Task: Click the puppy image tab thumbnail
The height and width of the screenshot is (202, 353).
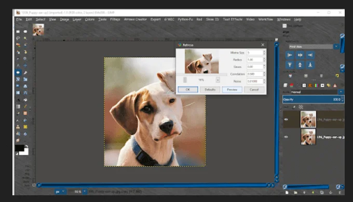Action: click(x=38, y=30)
